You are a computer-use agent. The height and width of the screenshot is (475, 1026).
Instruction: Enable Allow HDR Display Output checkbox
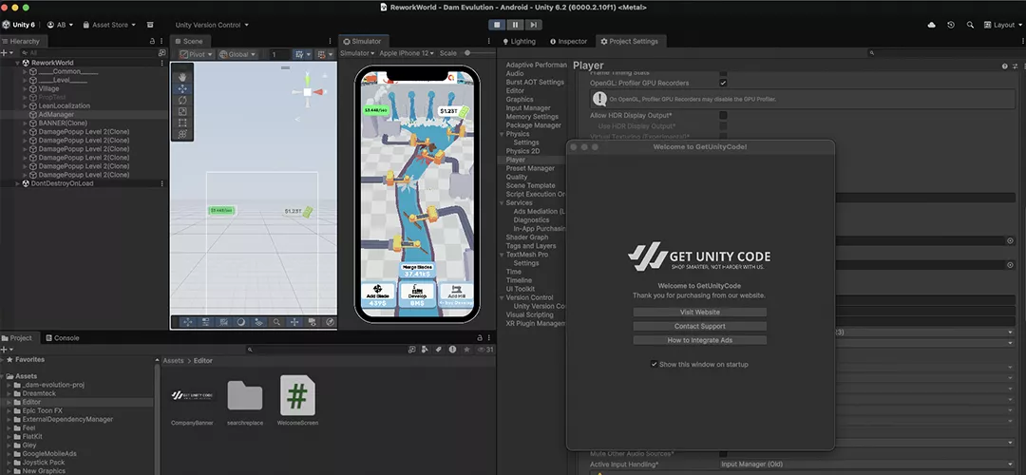coord(723,115)
